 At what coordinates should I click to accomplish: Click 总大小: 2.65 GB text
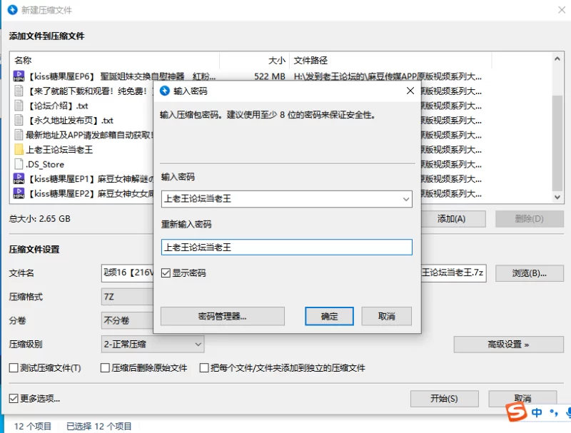click(40, 219)
